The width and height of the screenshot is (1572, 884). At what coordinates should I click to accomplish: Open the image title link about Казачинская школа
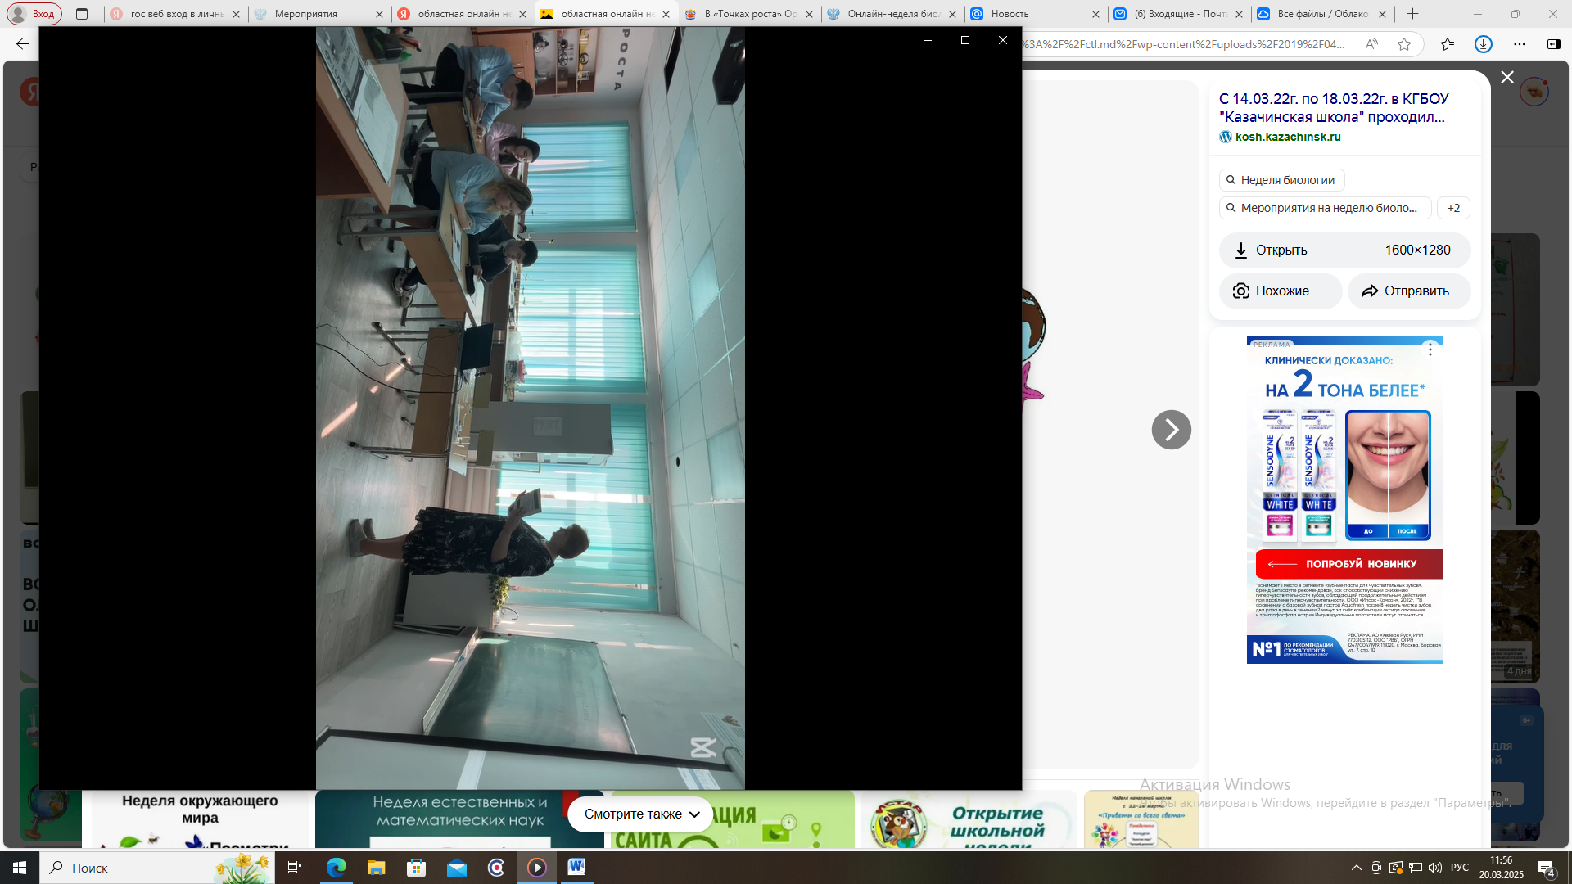coord(1334,107)
